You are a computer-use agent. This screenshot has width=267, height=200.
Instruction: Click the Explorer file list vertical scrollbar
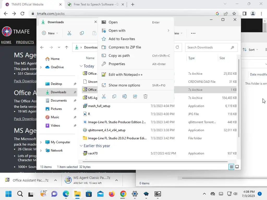(239, 98)
